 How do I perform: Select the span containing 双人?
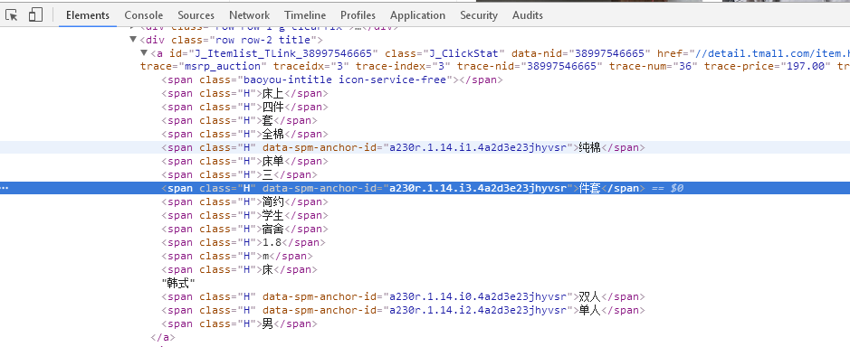[404, 296]
